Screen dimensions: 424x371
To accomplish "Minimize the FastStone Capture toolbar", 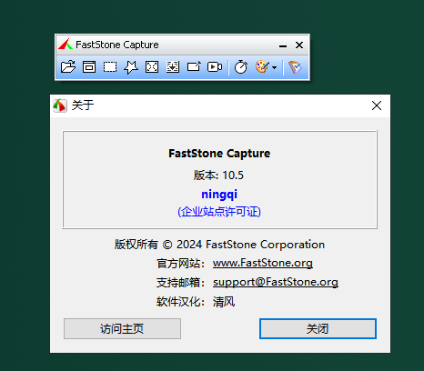I will 283,45.
